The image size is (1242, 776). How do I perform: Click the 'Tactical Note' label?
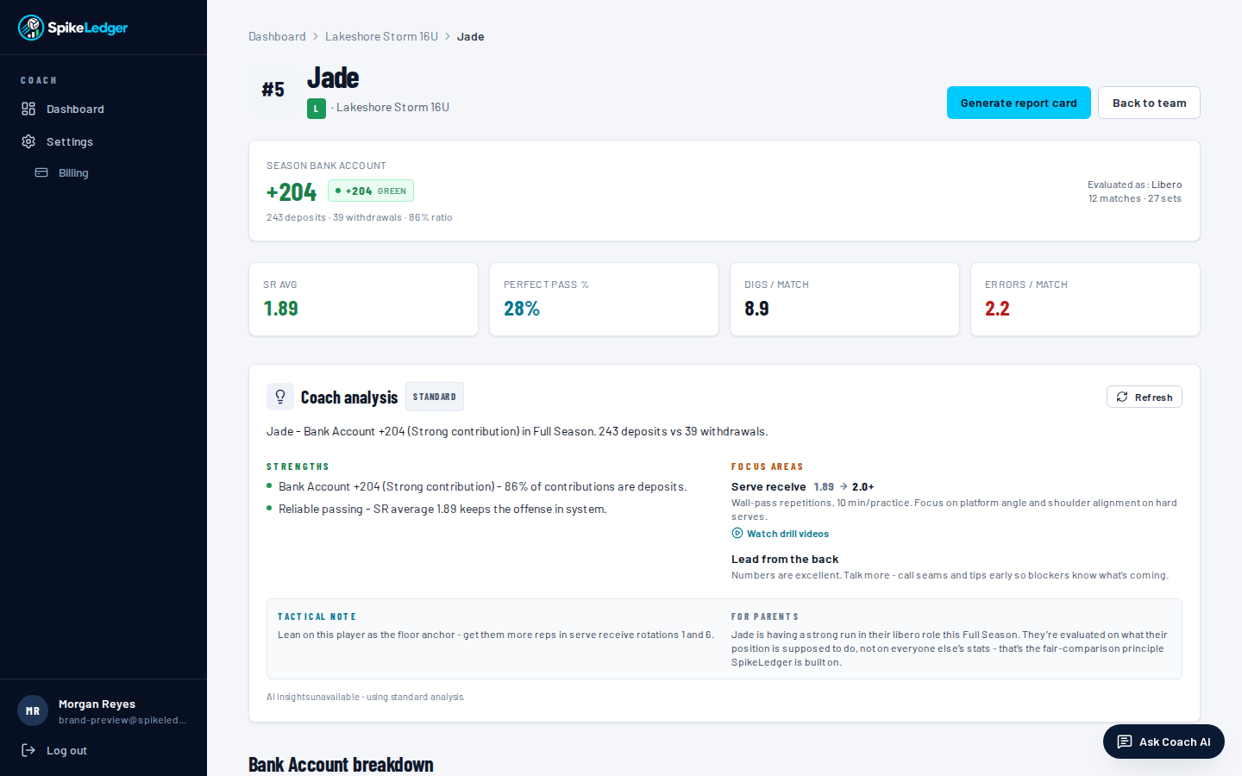pyautogui.click(x=317, y=616)
